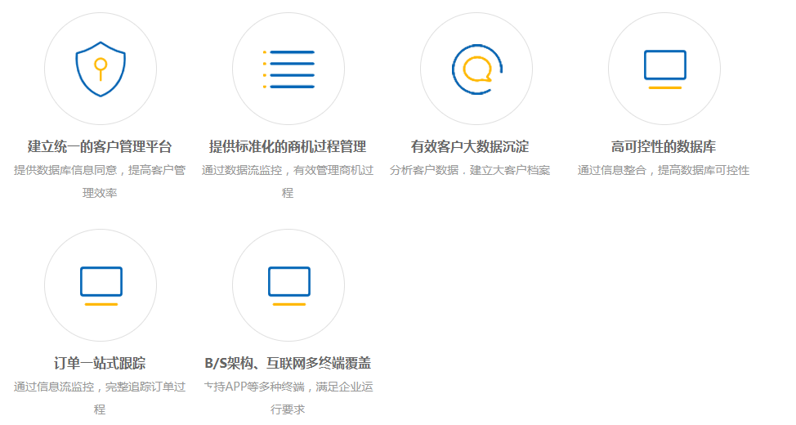Open the 订单一站式跟踪 heading
This screenshot has height=425, width=796.
tap(100, 363)
